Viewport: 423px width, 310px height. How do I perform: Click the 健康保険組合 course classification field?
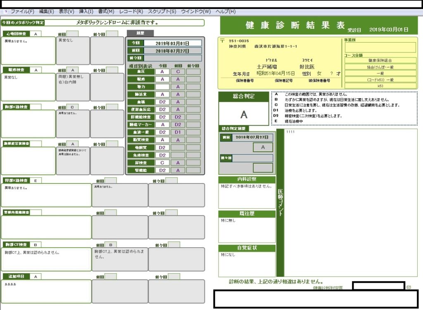pyautogui.click(x=380, y=60)
